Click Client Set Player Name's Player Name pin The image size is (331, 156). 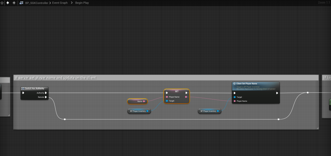(x=235, y=101)
